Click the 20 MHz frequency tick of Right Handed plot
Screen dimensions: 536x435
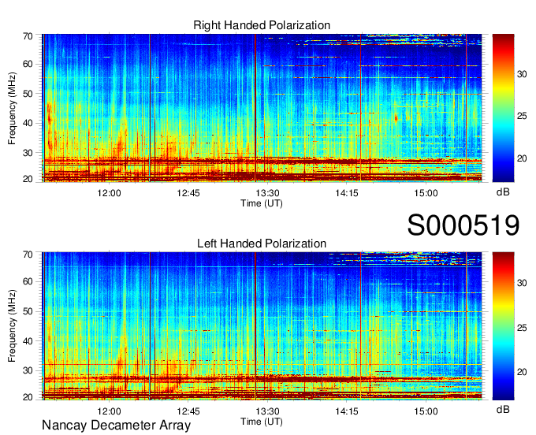click(28, 179)
